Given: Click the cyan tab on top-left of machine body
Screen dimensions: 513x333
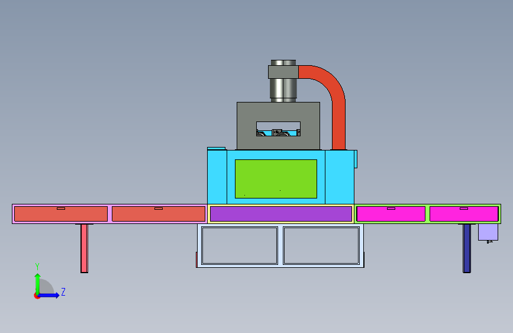Looking at the screenshot, I should (216, 149).
